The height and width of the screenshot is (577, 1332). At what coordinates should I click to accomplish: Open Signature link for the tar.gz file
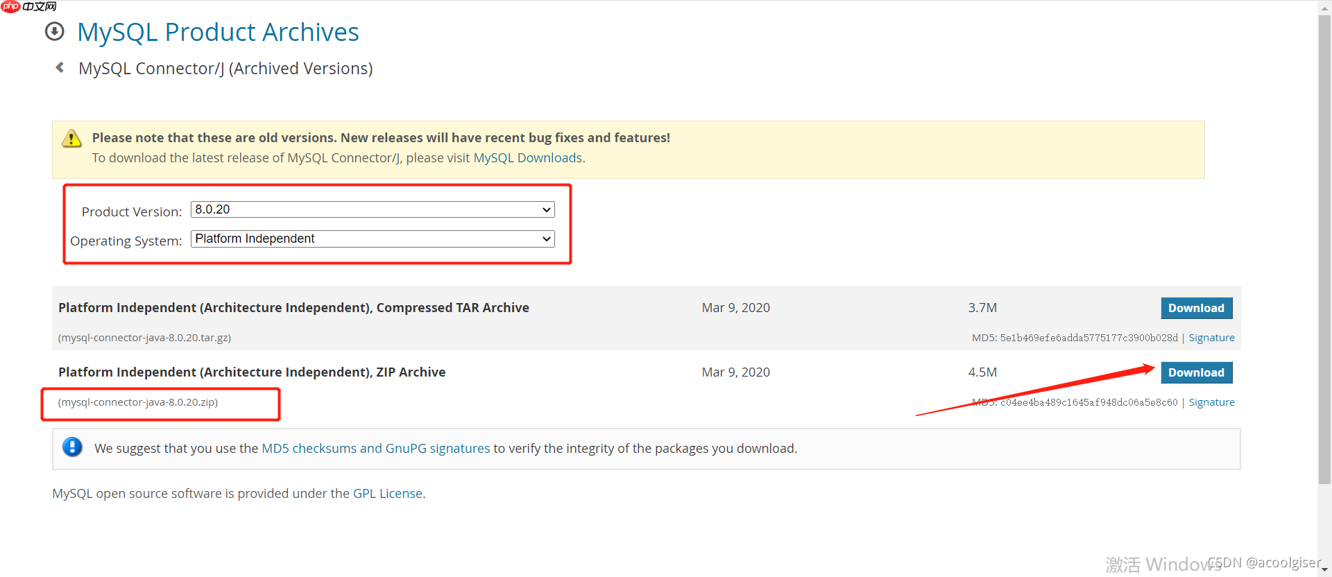click(x=1212, y=338)
